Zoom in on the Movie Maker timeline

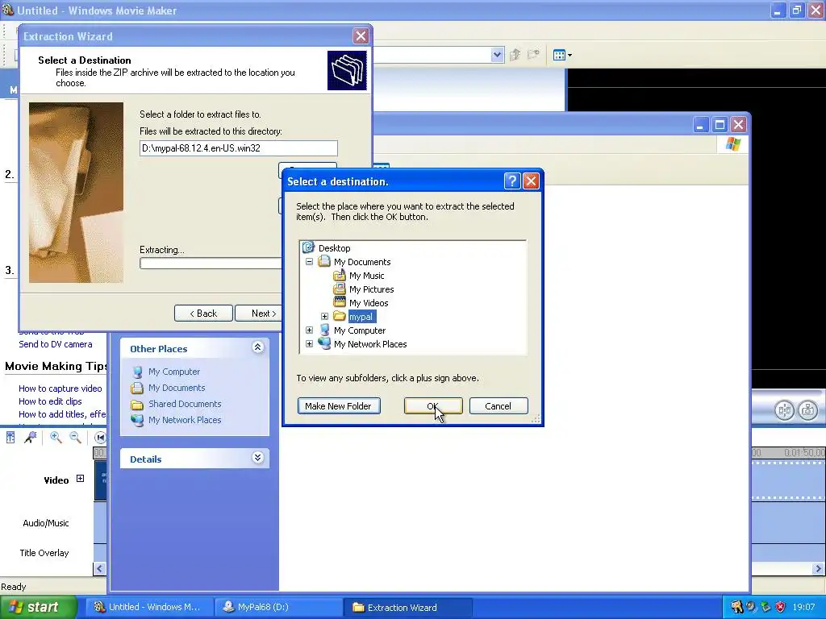tap(56, 438)
